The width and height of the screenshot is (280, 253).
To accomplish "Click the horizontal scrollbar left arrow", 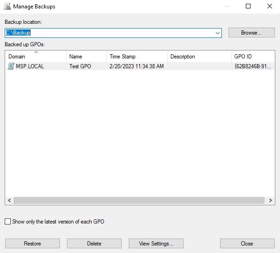I will pyautogui.click(x=9, y=200).
